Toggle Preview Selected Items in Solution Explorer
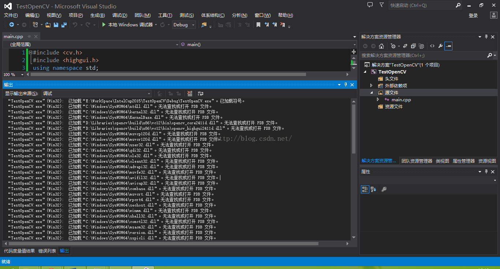The width and height of the screenshot is (500, 269). pos(448,46)
